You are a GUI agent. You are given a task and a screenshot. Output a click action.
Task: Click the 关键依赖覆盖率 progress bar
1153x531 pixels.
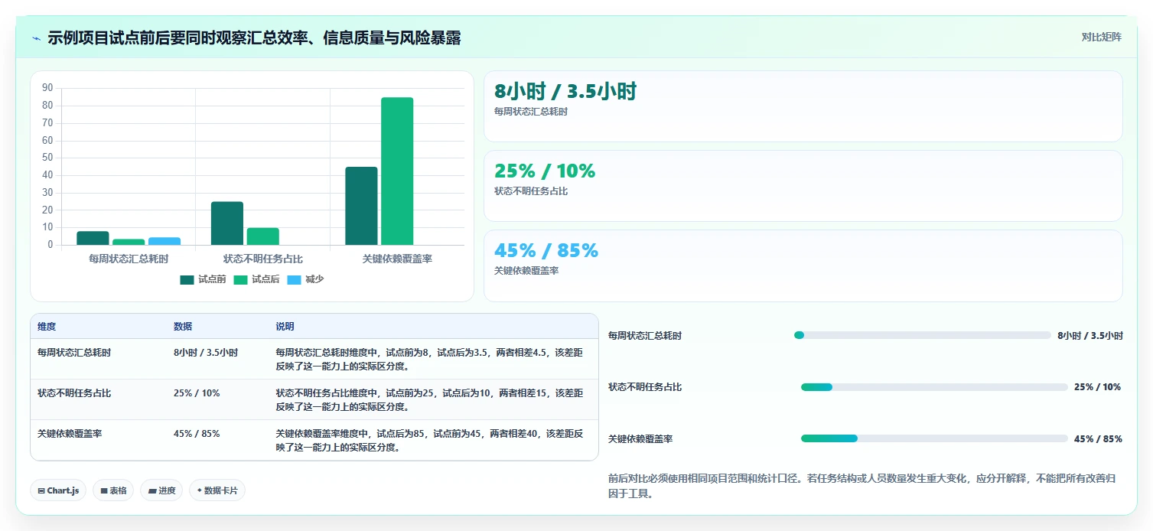pyautogui.click(x=934, y=438)
